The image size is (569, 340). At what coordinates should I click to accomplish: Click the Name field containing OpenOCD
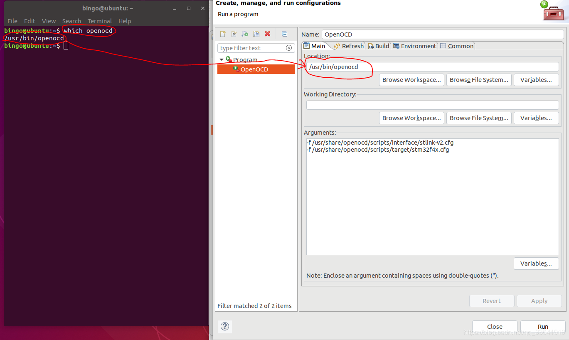443,34
